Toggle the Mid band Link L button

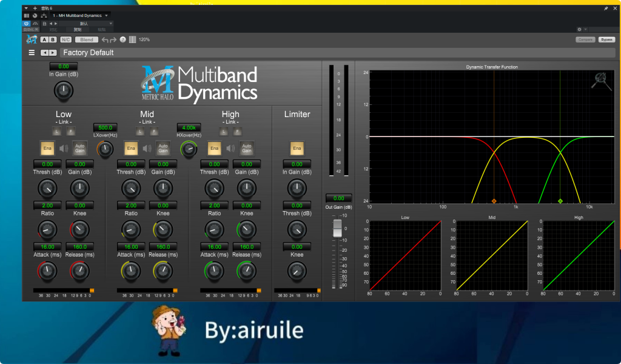(140, 131)
